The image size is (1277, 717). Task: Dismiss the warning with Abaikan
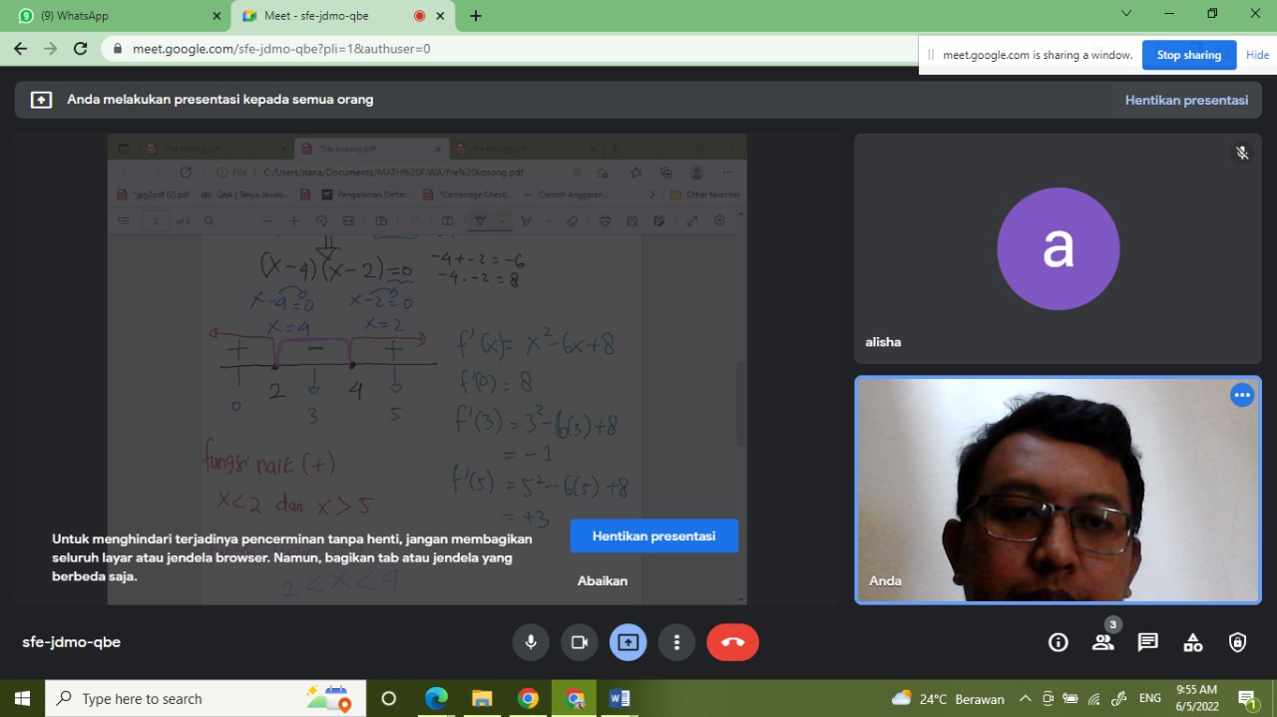pos(603,580)
